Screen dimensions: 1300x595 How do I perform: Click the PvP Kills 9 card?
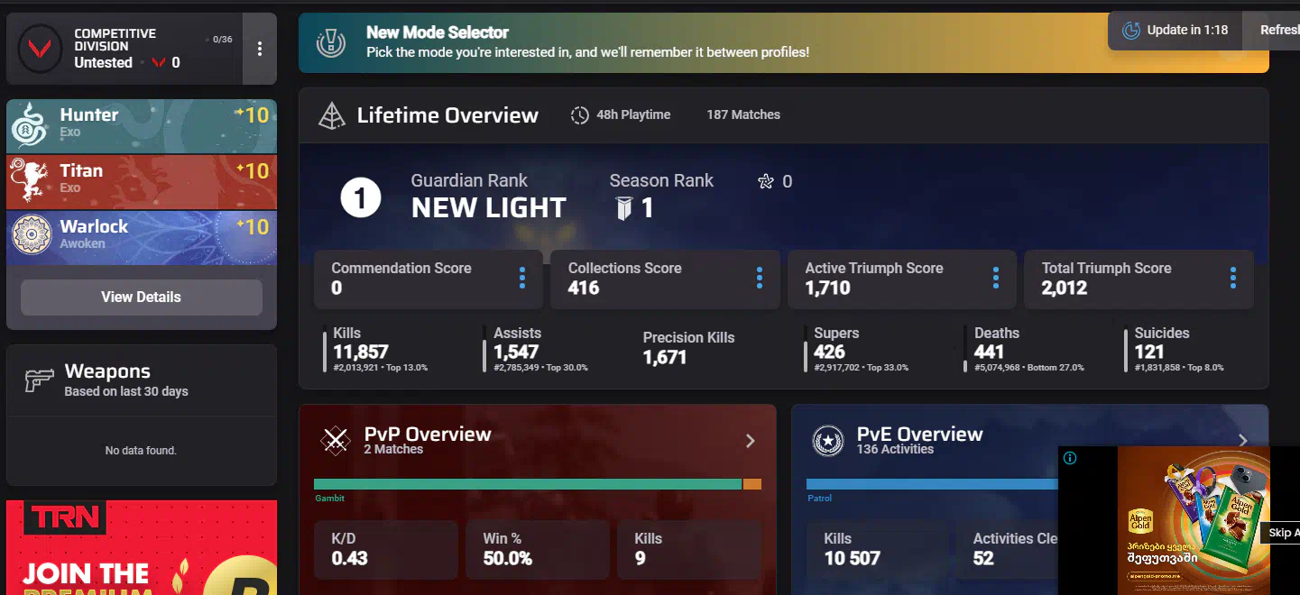689,549
